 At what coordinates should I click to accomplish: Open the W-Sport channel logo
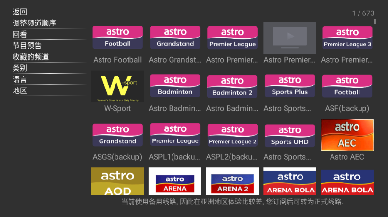click(x=117, y=87)
